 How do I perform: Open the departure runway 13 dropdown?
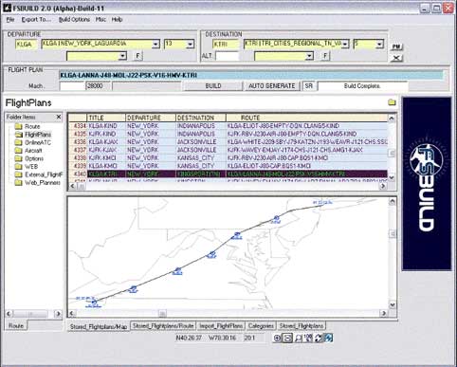[190, 44]
